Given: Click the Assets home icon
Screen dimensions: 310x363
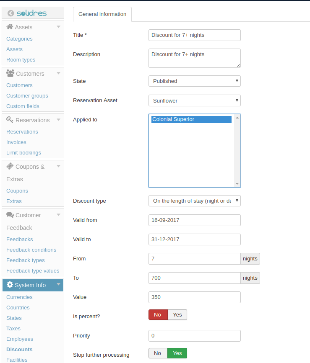Looking at the screenshot, I should 10,27.
